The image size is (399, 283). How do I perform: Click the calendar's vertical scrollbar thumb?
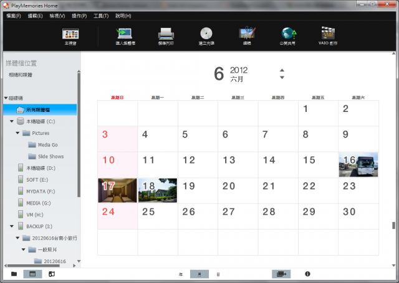pos(393,225)
